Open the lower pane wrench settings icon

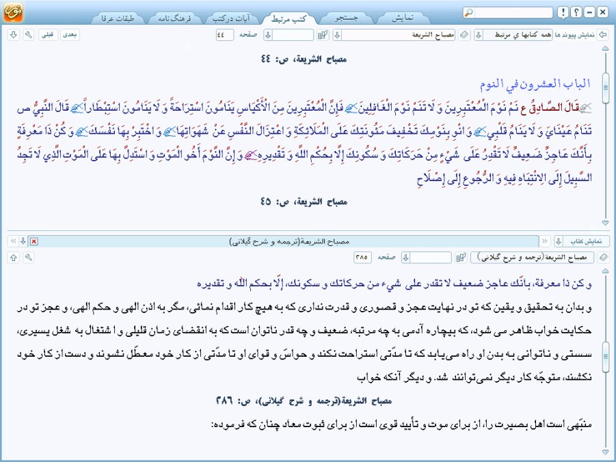28,258
